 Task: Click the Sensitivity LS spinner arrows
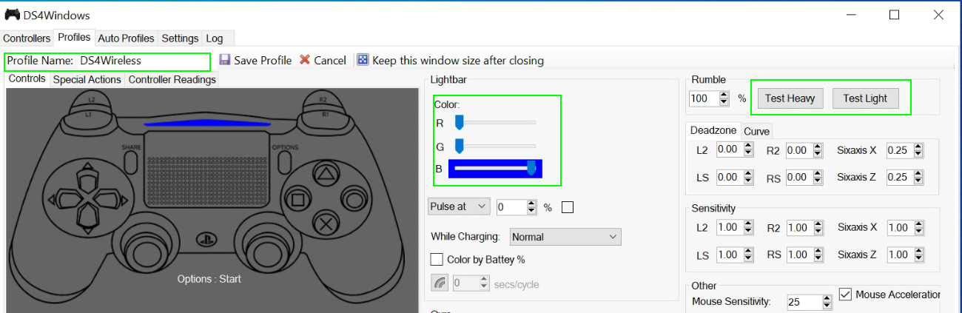pyautogui.click(x=748, y=255)
